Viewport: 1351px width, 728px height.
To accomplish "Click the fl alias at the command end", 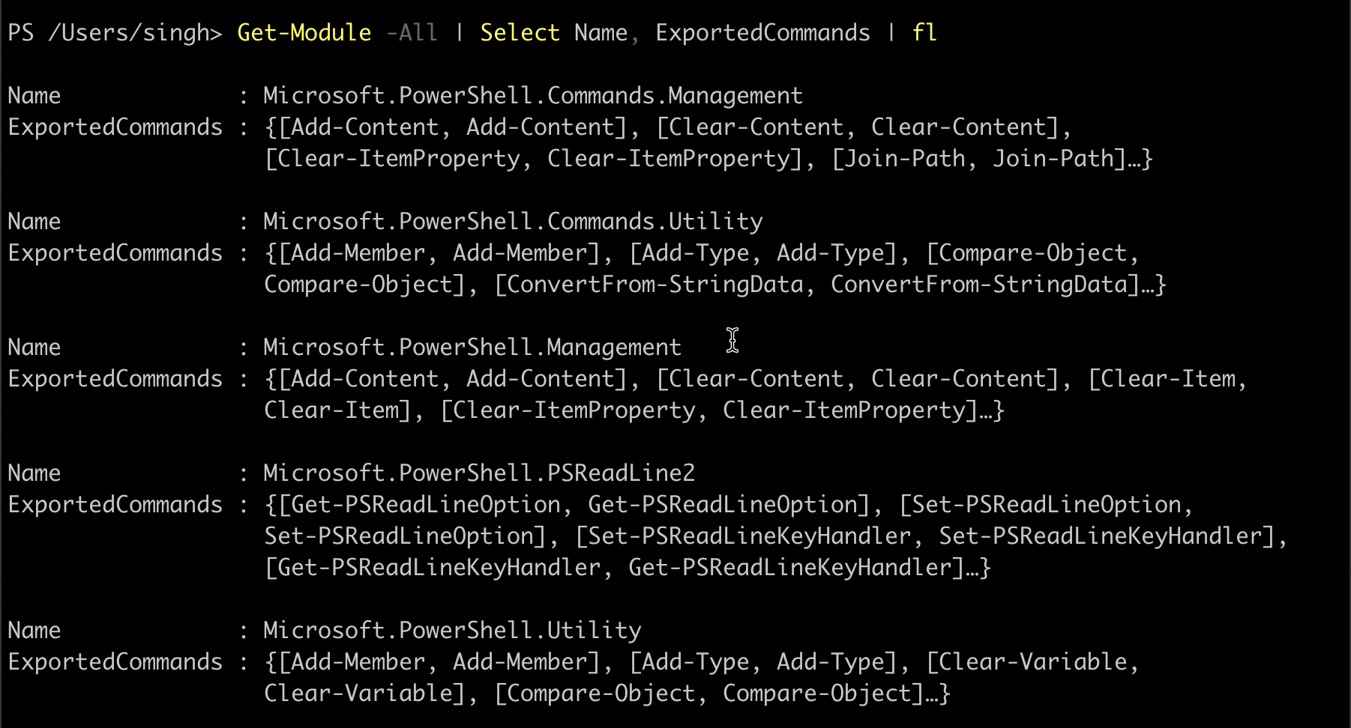I will (x=924, y=33).
